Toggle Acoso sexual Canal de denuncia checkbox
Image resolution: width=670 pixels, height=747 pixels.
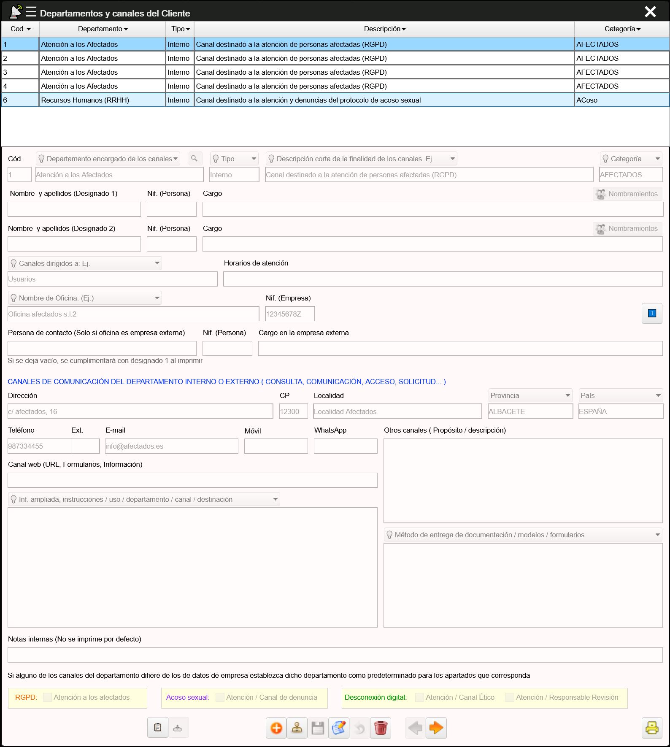point(220,697)
